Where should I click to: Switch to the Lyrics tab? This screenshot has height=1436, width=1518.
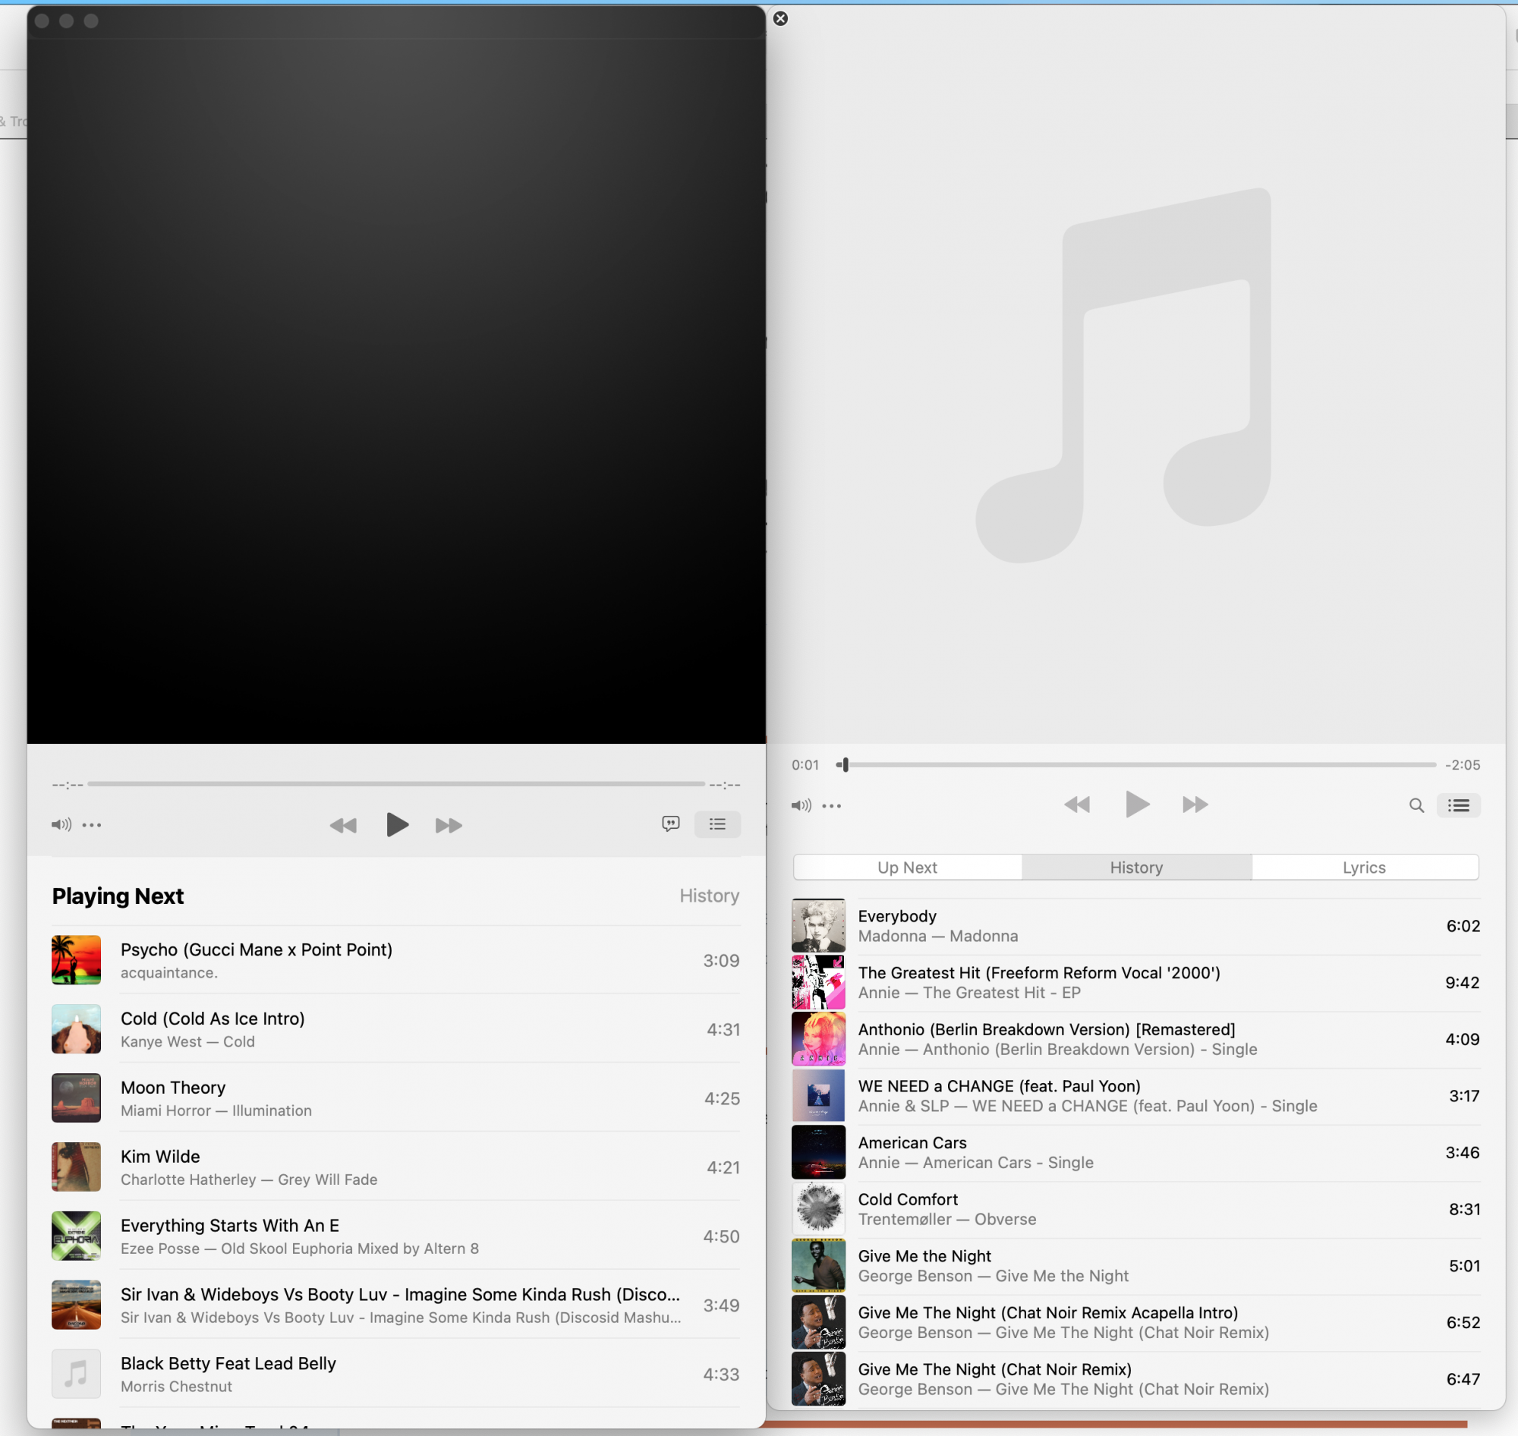pos(1363,868)
